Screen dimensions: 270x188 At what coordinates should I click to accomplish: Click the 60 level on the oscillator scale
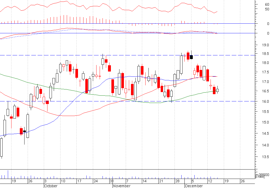click(267, 5)
